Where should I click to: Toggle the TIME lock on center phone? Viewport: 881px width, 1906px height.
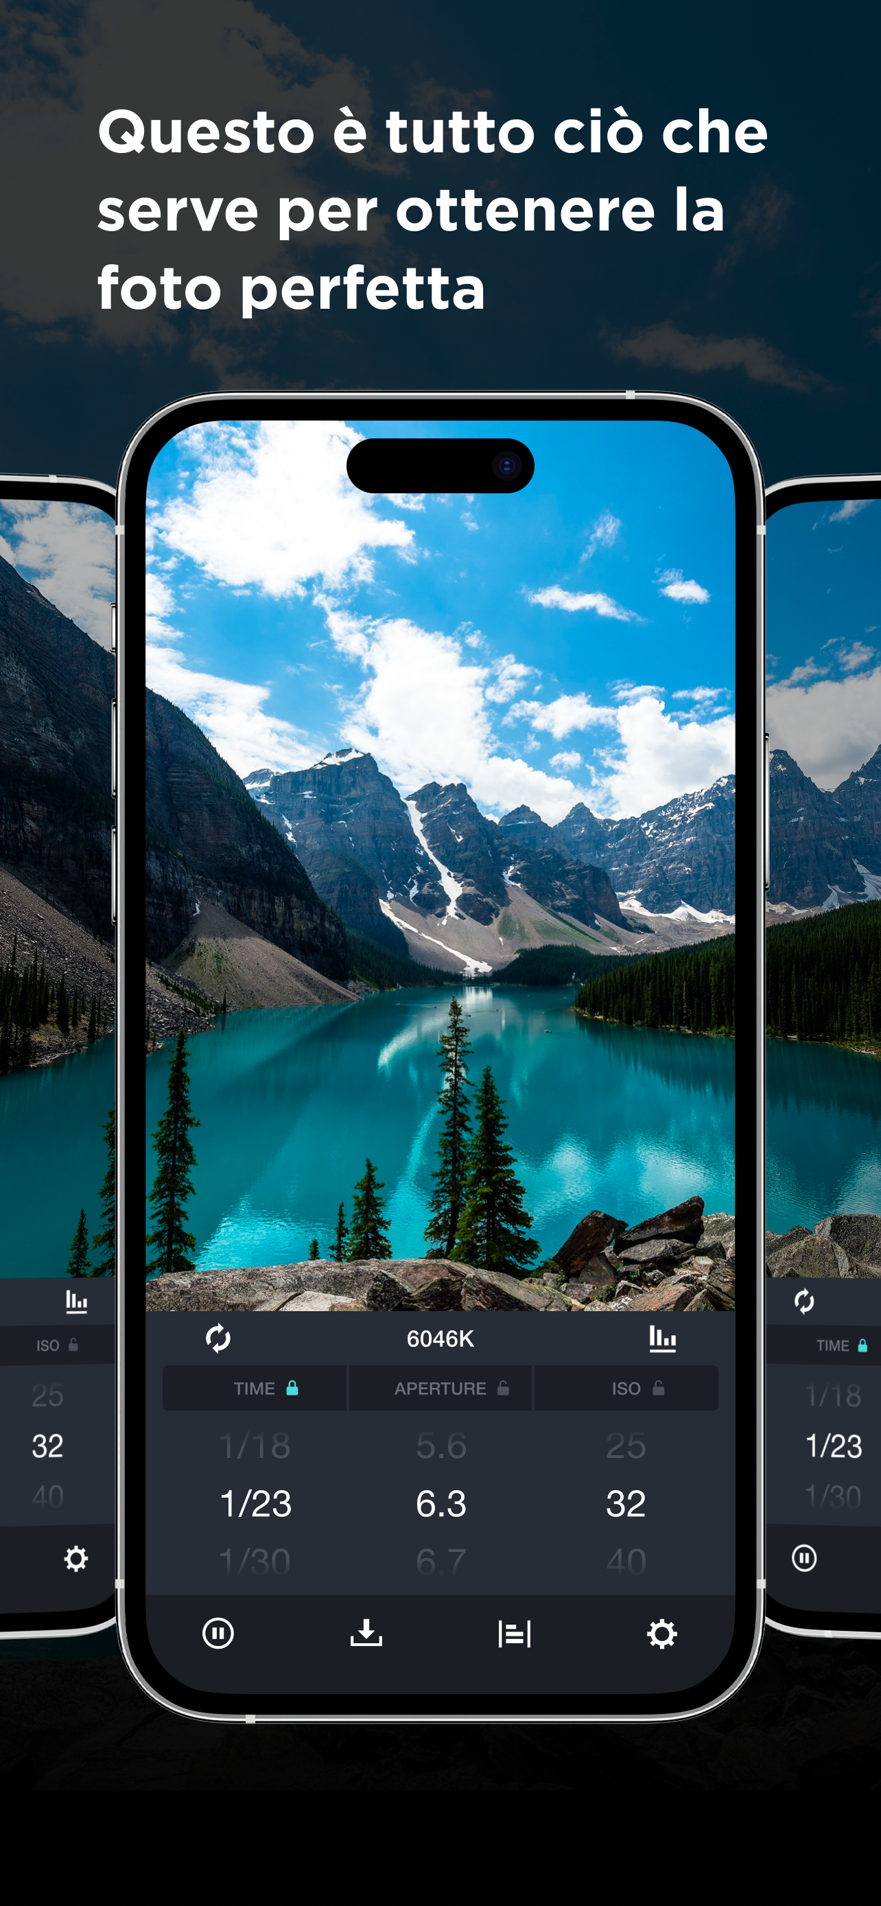(292, 1388)
